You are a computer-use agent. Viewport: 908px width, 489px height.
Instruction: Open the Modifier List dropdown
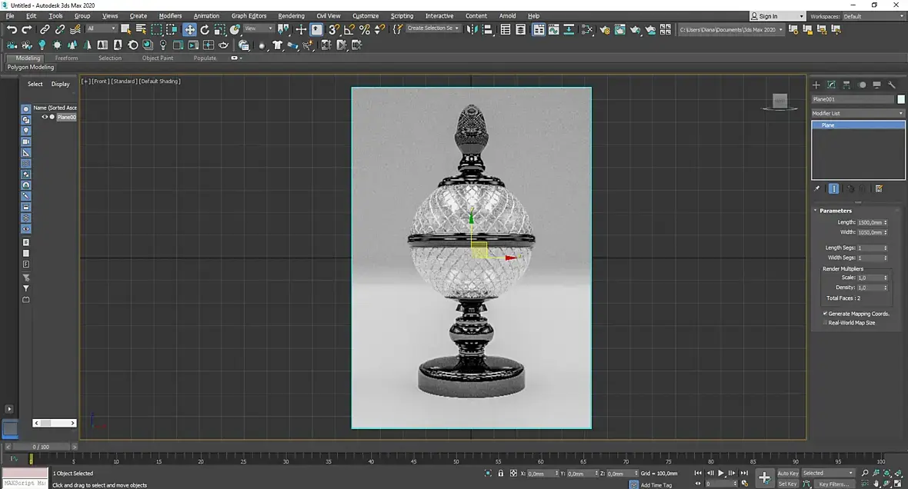click(x=858, y=113)
